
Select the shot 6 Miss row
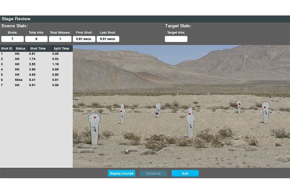click(36, 80)
